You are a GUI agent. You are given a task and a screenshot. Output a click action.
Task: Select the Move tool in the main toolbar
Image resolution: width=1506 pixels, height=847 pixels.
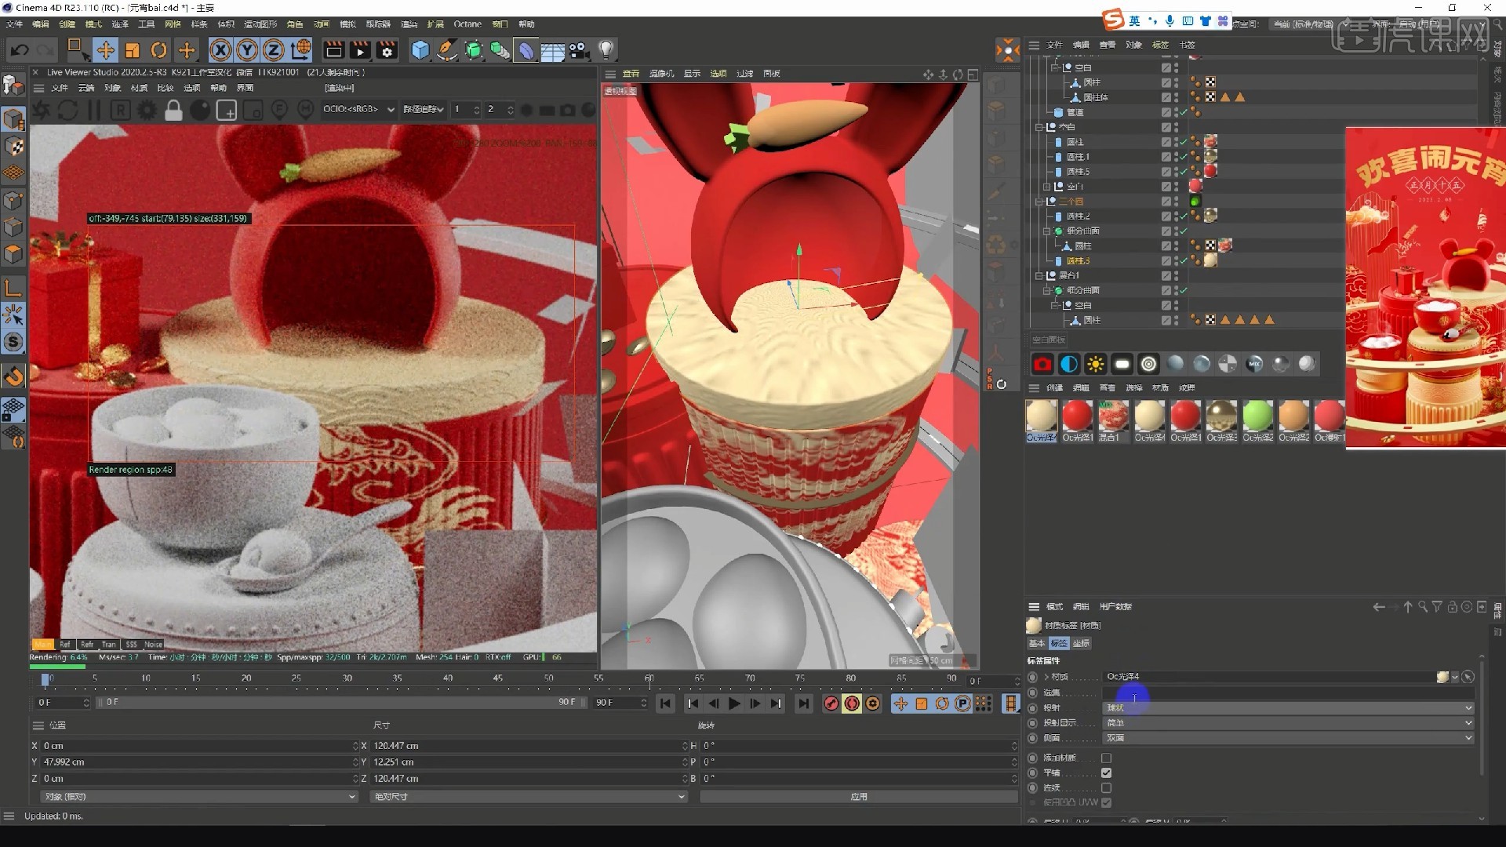click(x=105, y=50)
